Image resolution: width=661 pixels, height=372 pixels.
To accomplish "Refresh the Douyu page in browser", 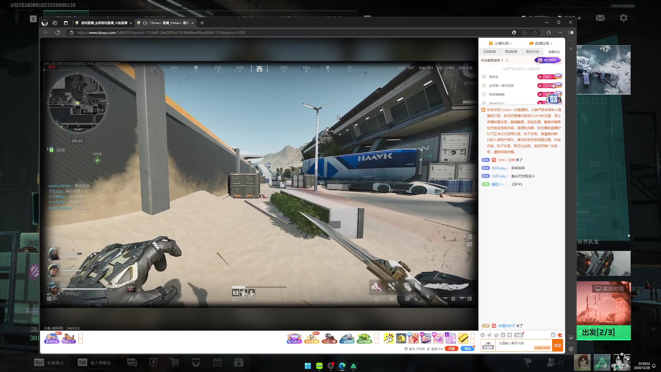I will click(57, 32).
